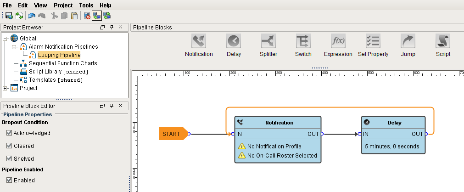Open the Help menu
This screenshot has width=464, height=192.
pos(106,6)
